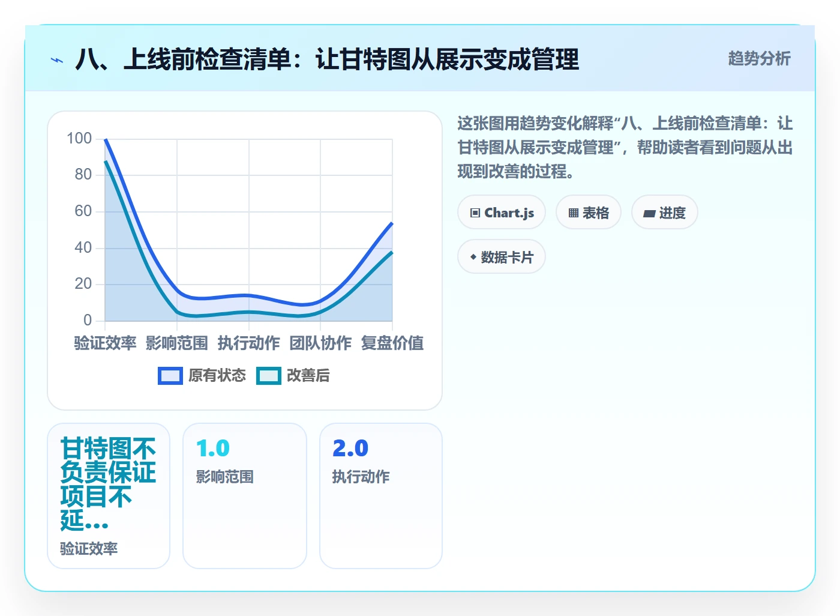The width and height of the screenshot is (840, 616).
Task: Click the Chart.js tag icon
Action: coord(475,213)
